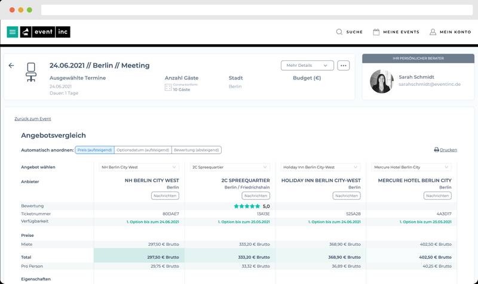Click the Drucken print link
This screenshot has height=284, width=478.
coord(449,150)
